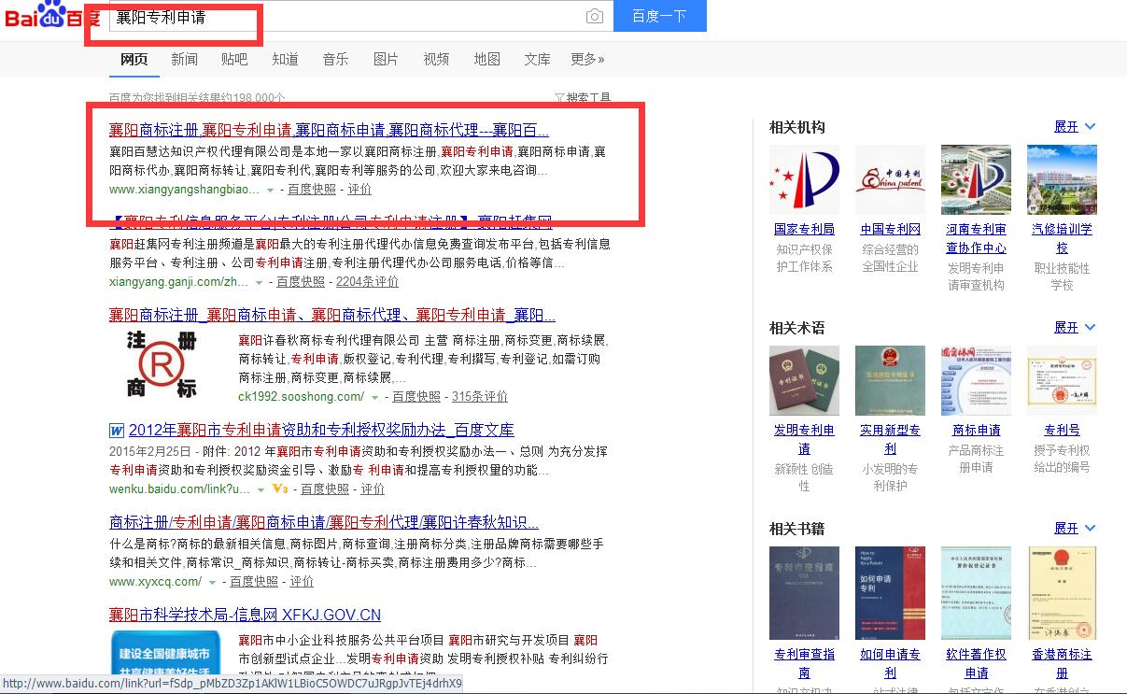Viewport: 1127px width, 694px height.
Task: Open 河南专利审查协作中心 link
Action: pyautogui.click(x=976, y=238)
